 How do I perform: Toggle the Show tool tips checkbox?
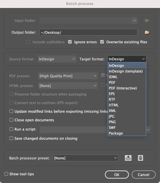[x=6, y=174]
